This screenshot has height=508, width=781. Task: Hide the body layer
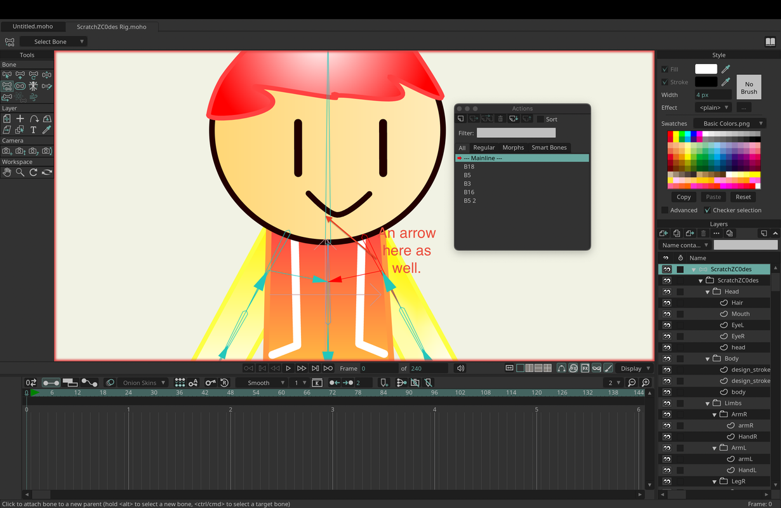point(667,392)
